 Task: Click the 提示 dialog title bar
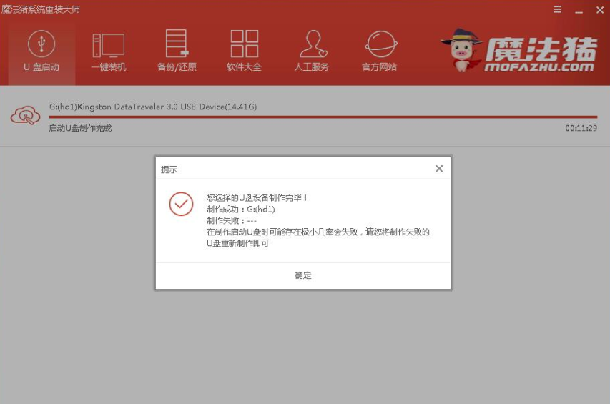coord(286,169)
